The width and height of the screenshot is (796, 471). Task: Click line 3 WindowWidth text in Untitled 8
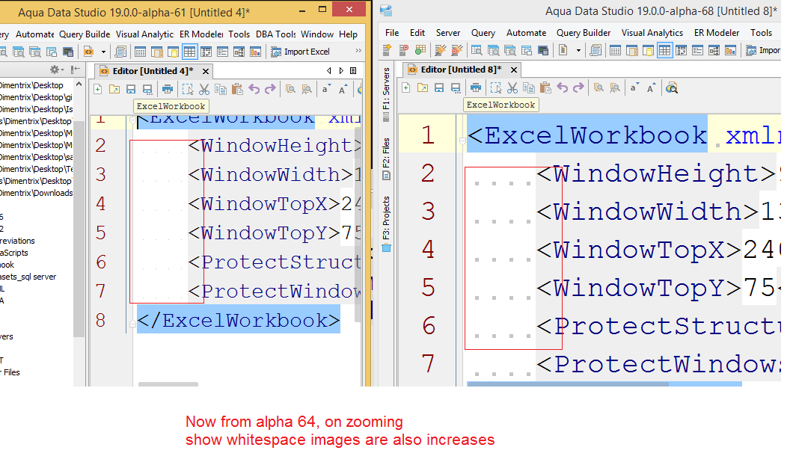point(648,212)
